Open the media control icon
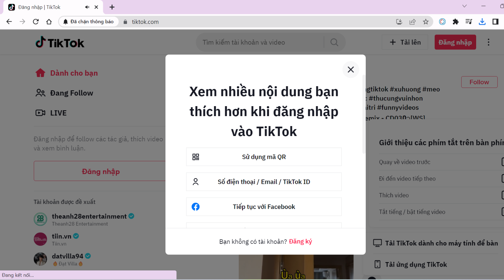504x280 pixels. 469,22
